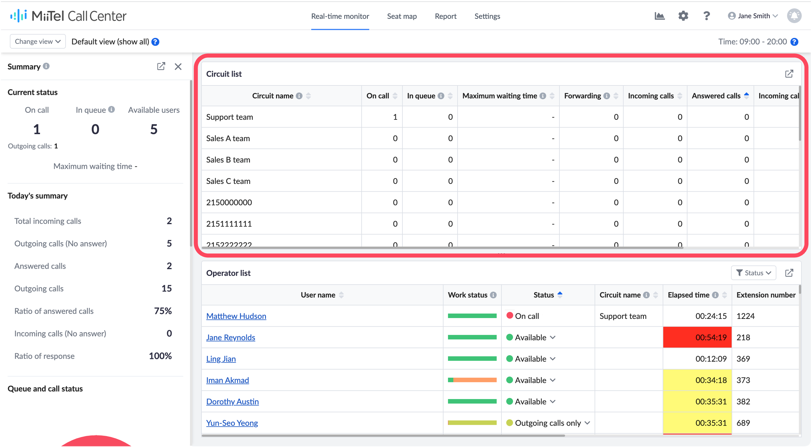This screenshot has width=811, height=447.
Task: Click help icon next to Default view
Action: click(155, 42)
